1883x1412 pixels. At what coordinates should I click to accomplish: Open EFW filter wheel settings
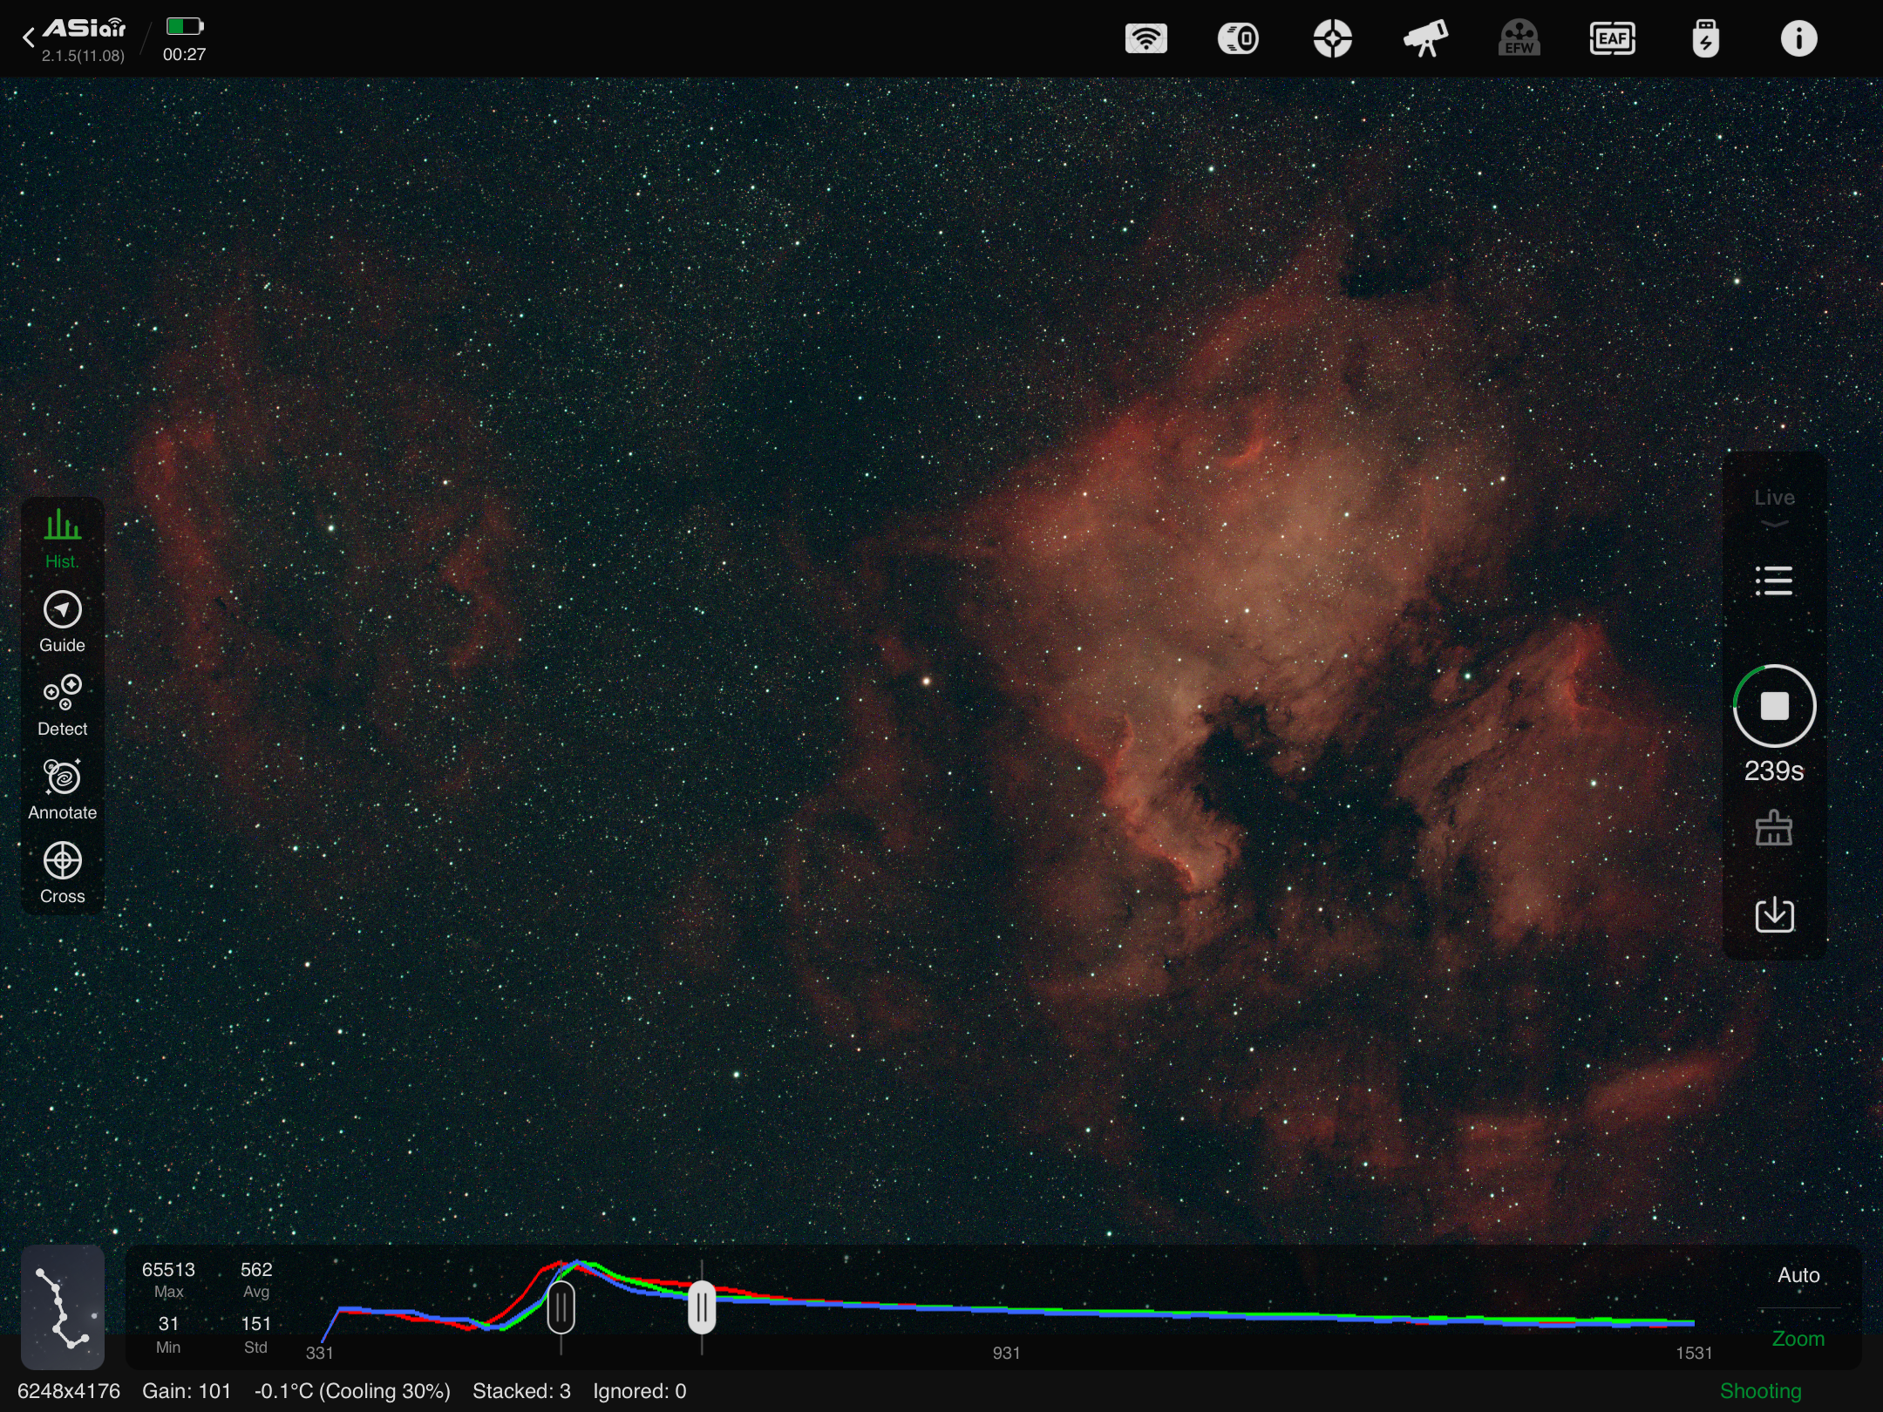point(1519,39)
